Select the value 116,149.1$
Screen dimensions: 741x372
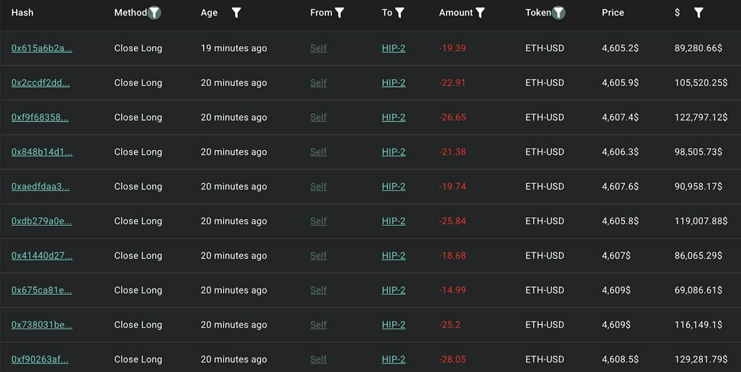point(698,324)
